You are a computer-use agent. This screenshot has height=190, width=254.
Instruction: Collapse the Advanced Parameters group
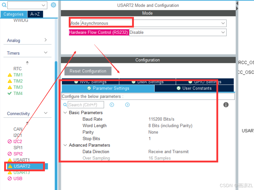[65, 145]
